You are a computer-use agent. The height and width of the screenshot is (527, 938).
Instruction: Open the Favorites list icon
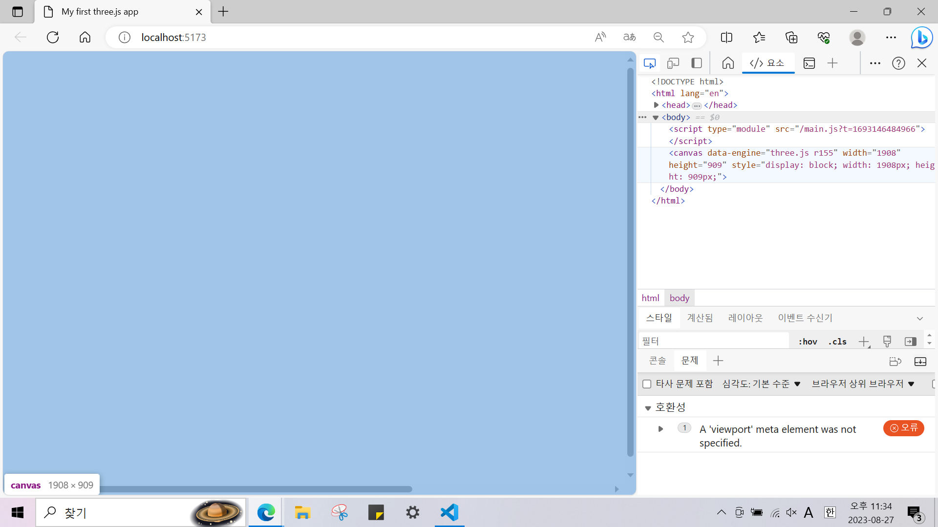759,37
